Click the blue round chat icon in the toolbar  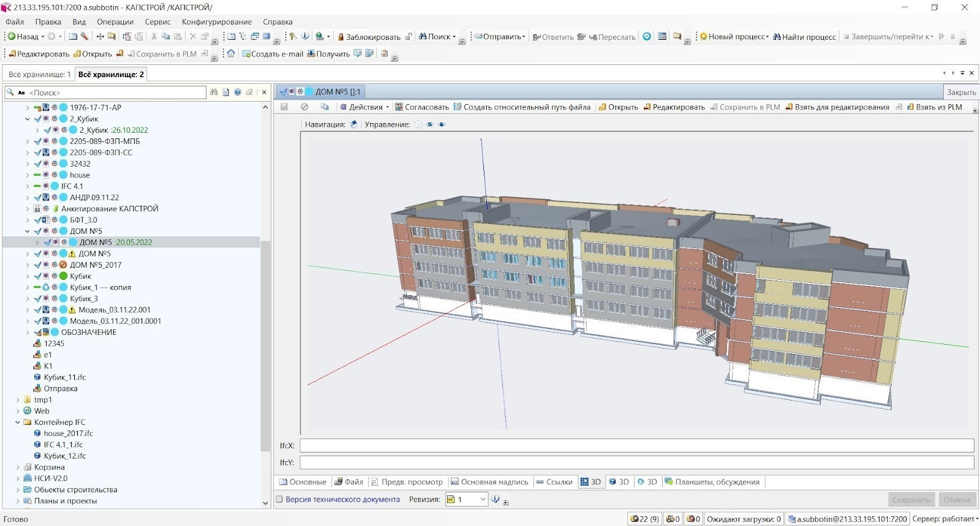647,37
